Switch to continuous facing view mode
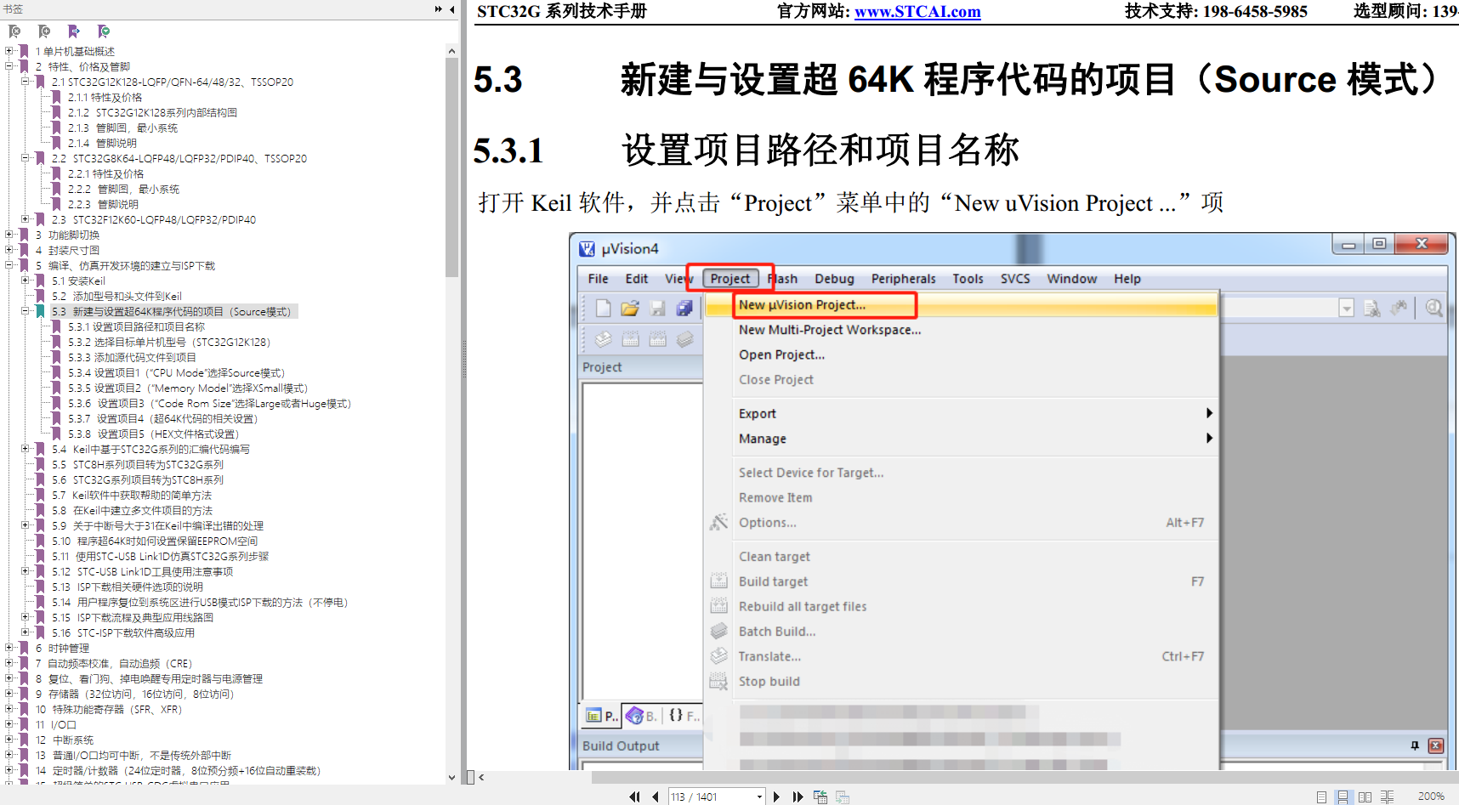Image resolution: width=1459 pixels, height=805 pixels. (x=1387, y=796)
